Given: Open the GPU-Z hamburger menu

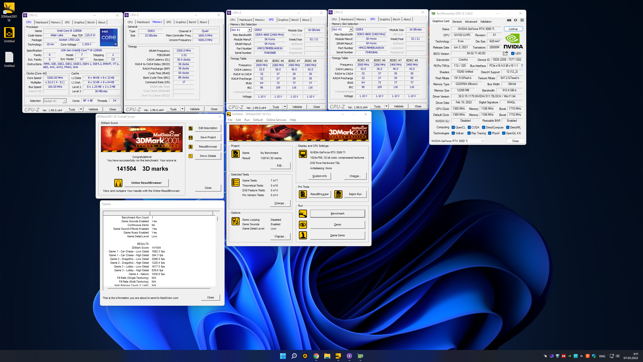Looking at the screenshot, I should click(522, 20).
